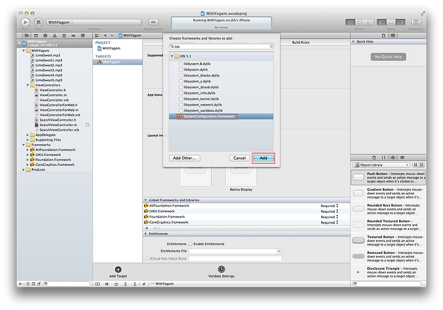Screen dimensions: 443x310
Task: Open the Breakpoint navigator
Action: 73,36
